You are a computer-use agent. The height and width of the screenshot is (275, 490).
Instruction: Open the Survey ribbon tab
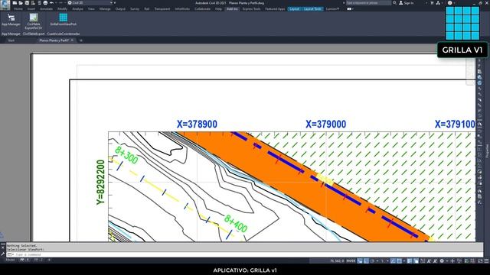click(x=135, y=9)
